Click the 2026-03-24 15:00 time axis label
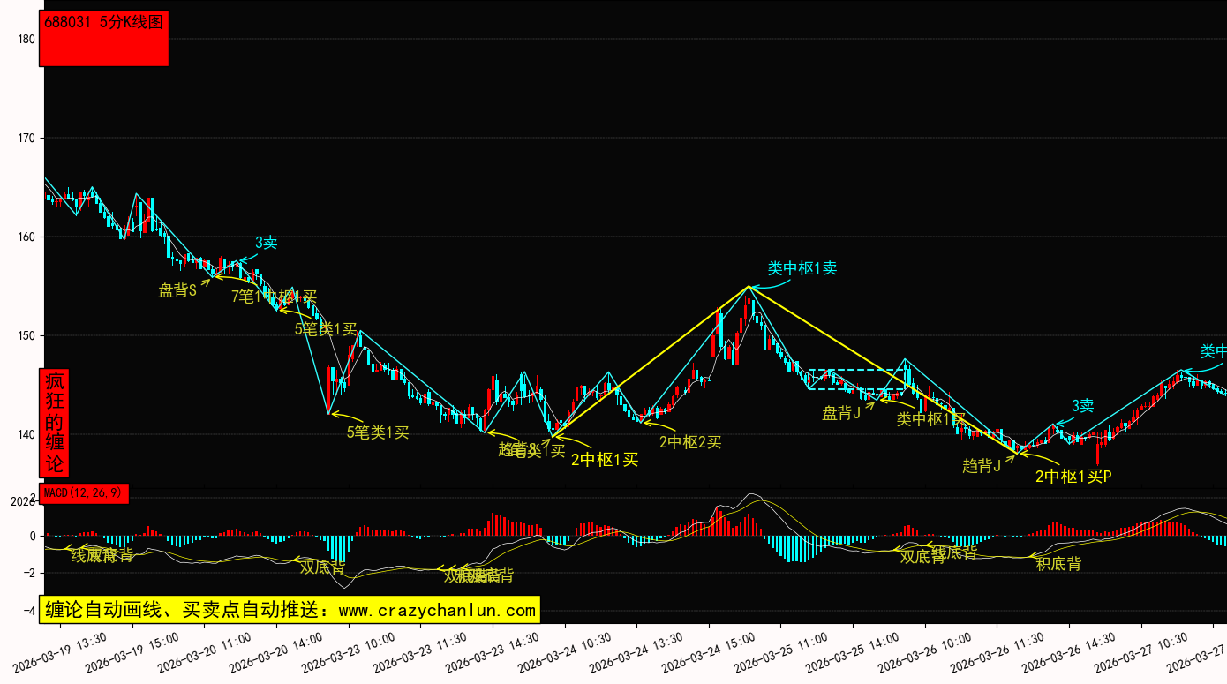 pos(700,654)
